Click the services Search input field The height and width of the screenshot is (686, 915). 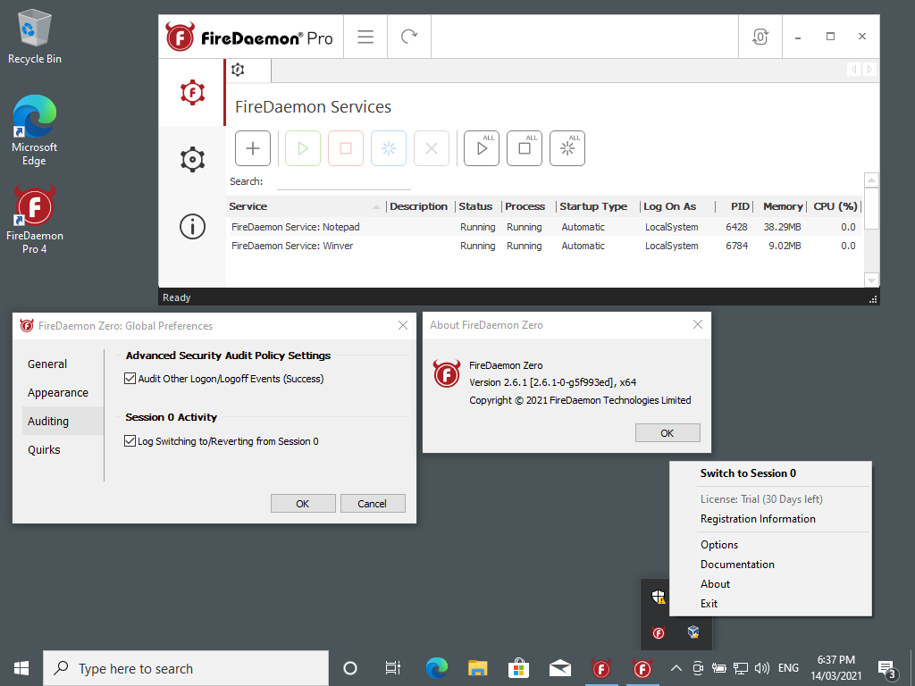point(344,182)
